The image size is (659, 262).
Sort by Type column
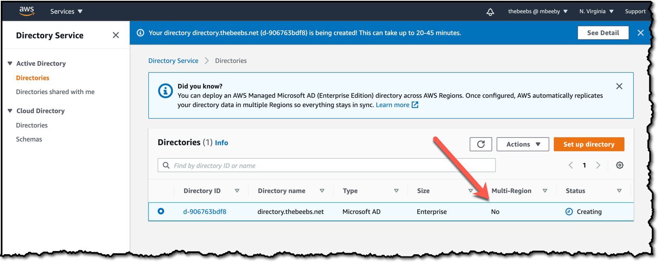point(396,191)
